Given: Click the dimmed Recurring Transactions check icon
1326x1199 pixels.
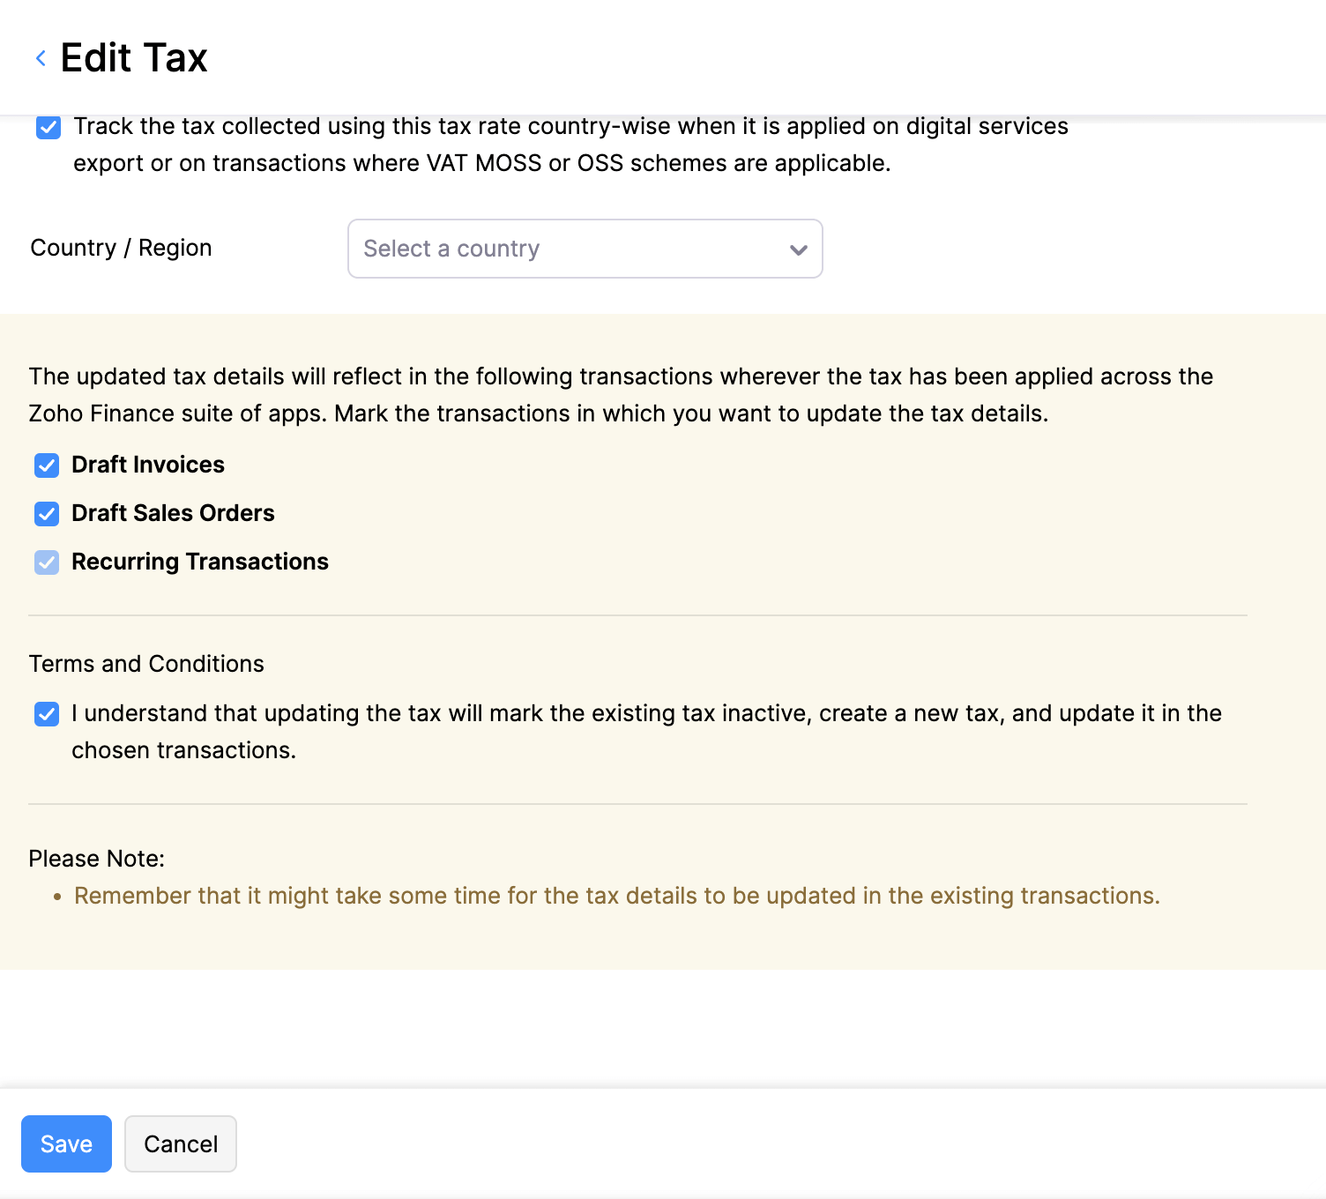Looking at the screenshot, I should click(x=47, y=562).
